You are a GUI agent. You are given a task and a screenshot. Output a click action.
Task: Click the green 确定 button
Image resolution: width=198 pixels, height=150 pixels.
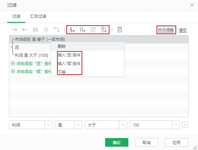point(117,142)
